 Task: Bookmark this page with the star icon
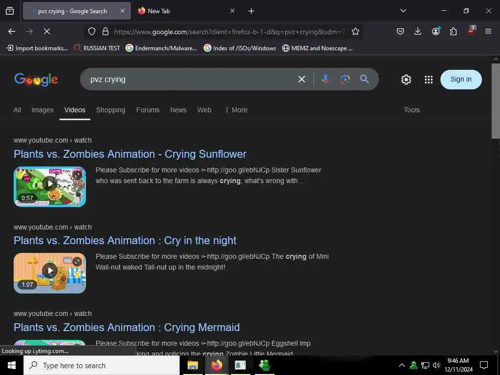coord(355,31)
